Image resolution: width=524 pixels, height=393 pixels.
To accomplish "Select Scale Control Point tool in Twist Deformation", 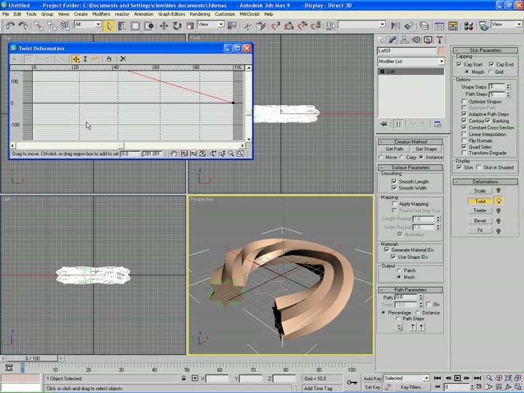I will click(85, 59).
